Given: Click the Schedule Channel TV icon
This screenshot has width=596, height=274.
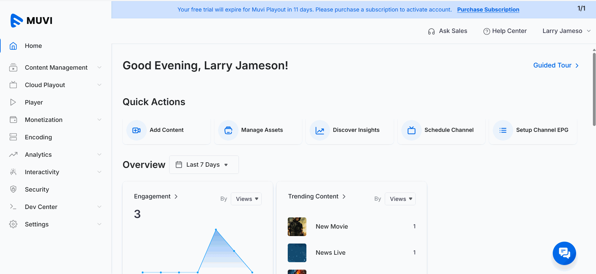Looking at the screenshot, I should coord(411,130).
